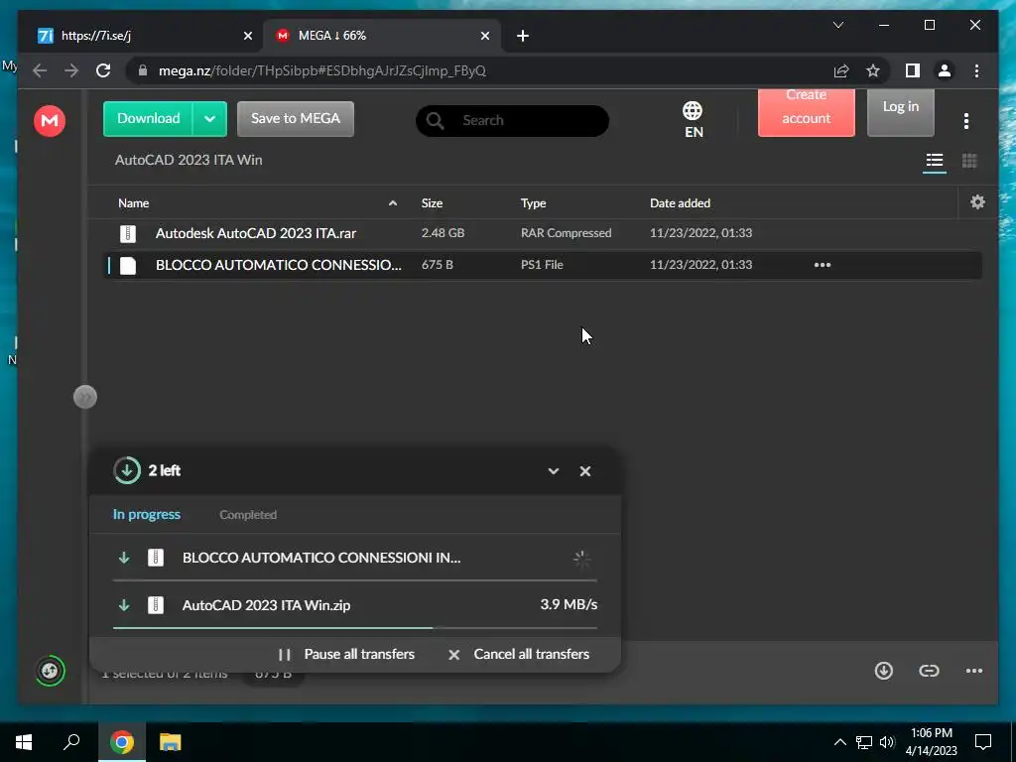Share this page icon in address bar

click(841, 70)
